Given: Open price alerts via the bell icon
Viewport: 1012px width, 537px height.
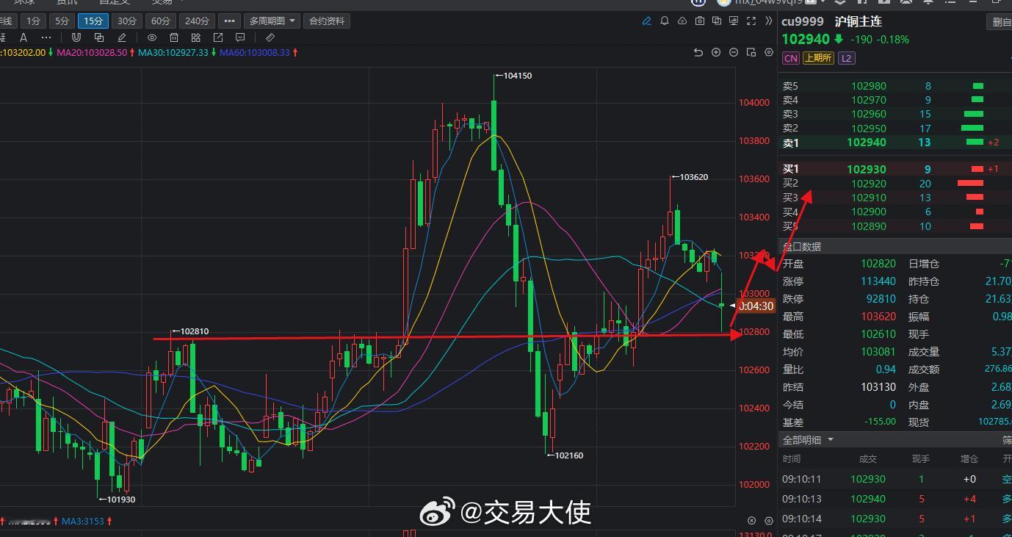Looking at the screenshot, I should pos(665,21).
